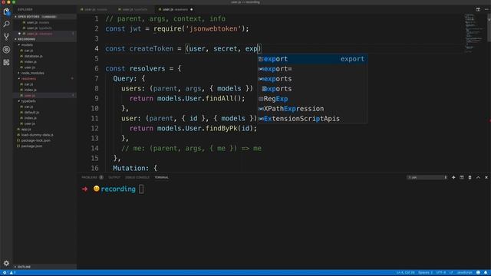The height and width of the screenshot is (276, 491).
Task: Open the Debug view in activity bar
Action: pyautogui.click(x=6, y=49)
